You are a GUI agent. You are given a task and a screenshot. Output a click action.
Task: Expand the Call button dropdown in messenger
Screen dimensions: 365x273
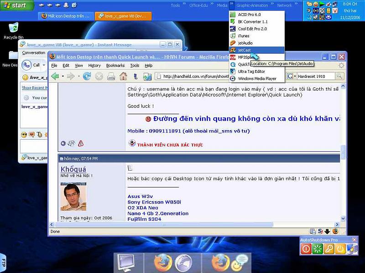(44, 65)
